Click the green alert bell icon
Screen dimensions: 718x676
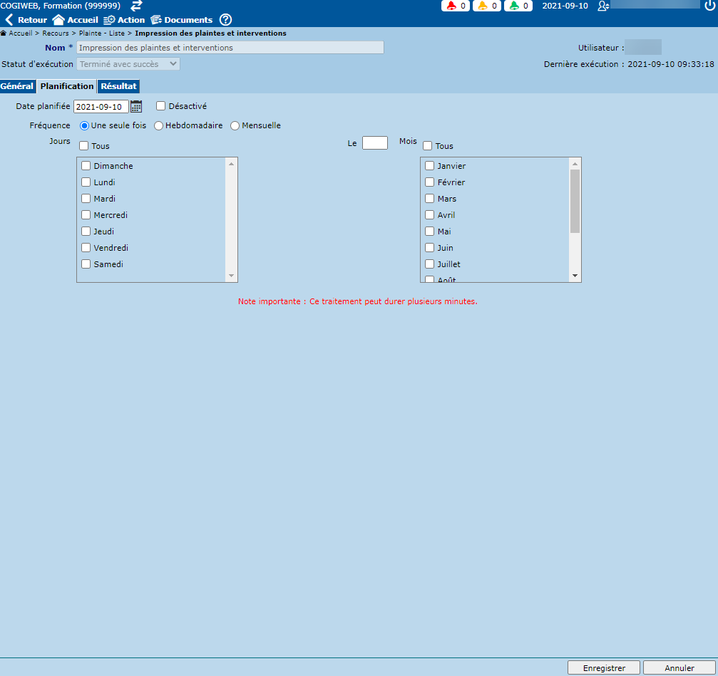pos(514,6)
